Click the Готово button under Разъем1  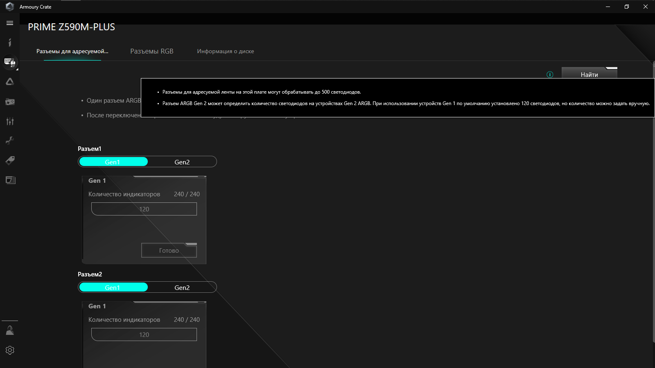point(169,250)
